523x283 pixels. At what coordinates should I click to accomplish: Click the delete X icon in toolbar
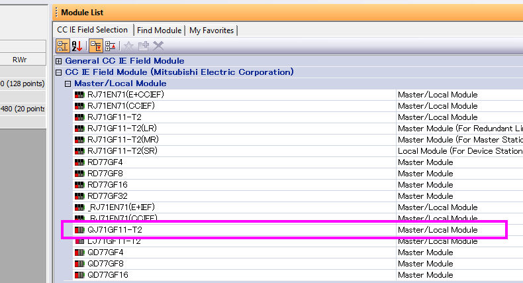[x=158, y=46]
